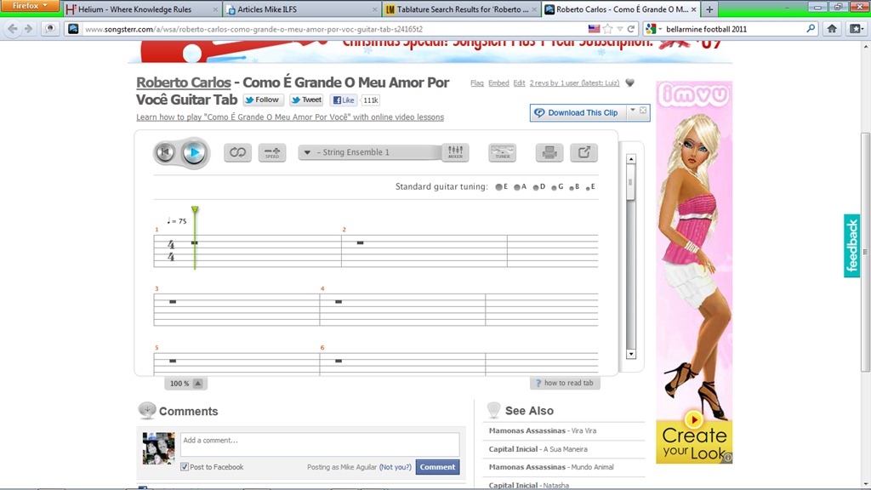Open search engine selector dropdown
This screenshot has height=490, width=871.
point(654,29)
